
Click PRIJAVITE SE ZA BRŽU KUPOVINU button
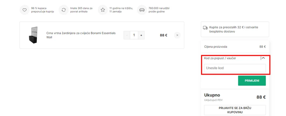(x=235, y=110)
